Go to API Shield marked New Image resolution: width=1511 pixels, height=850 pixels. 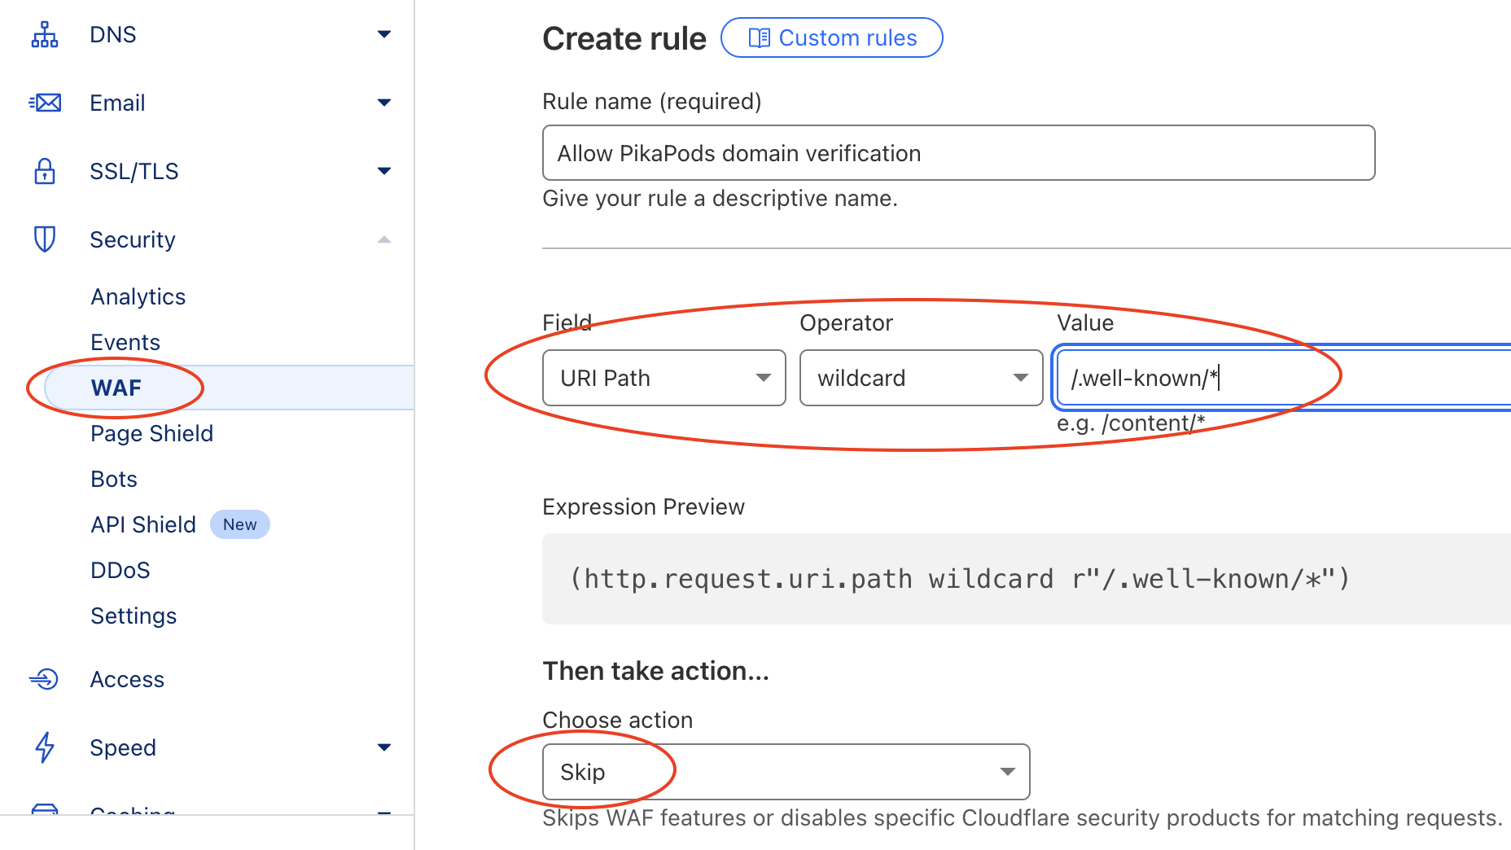pyautogui.click(x=143, y=524)
